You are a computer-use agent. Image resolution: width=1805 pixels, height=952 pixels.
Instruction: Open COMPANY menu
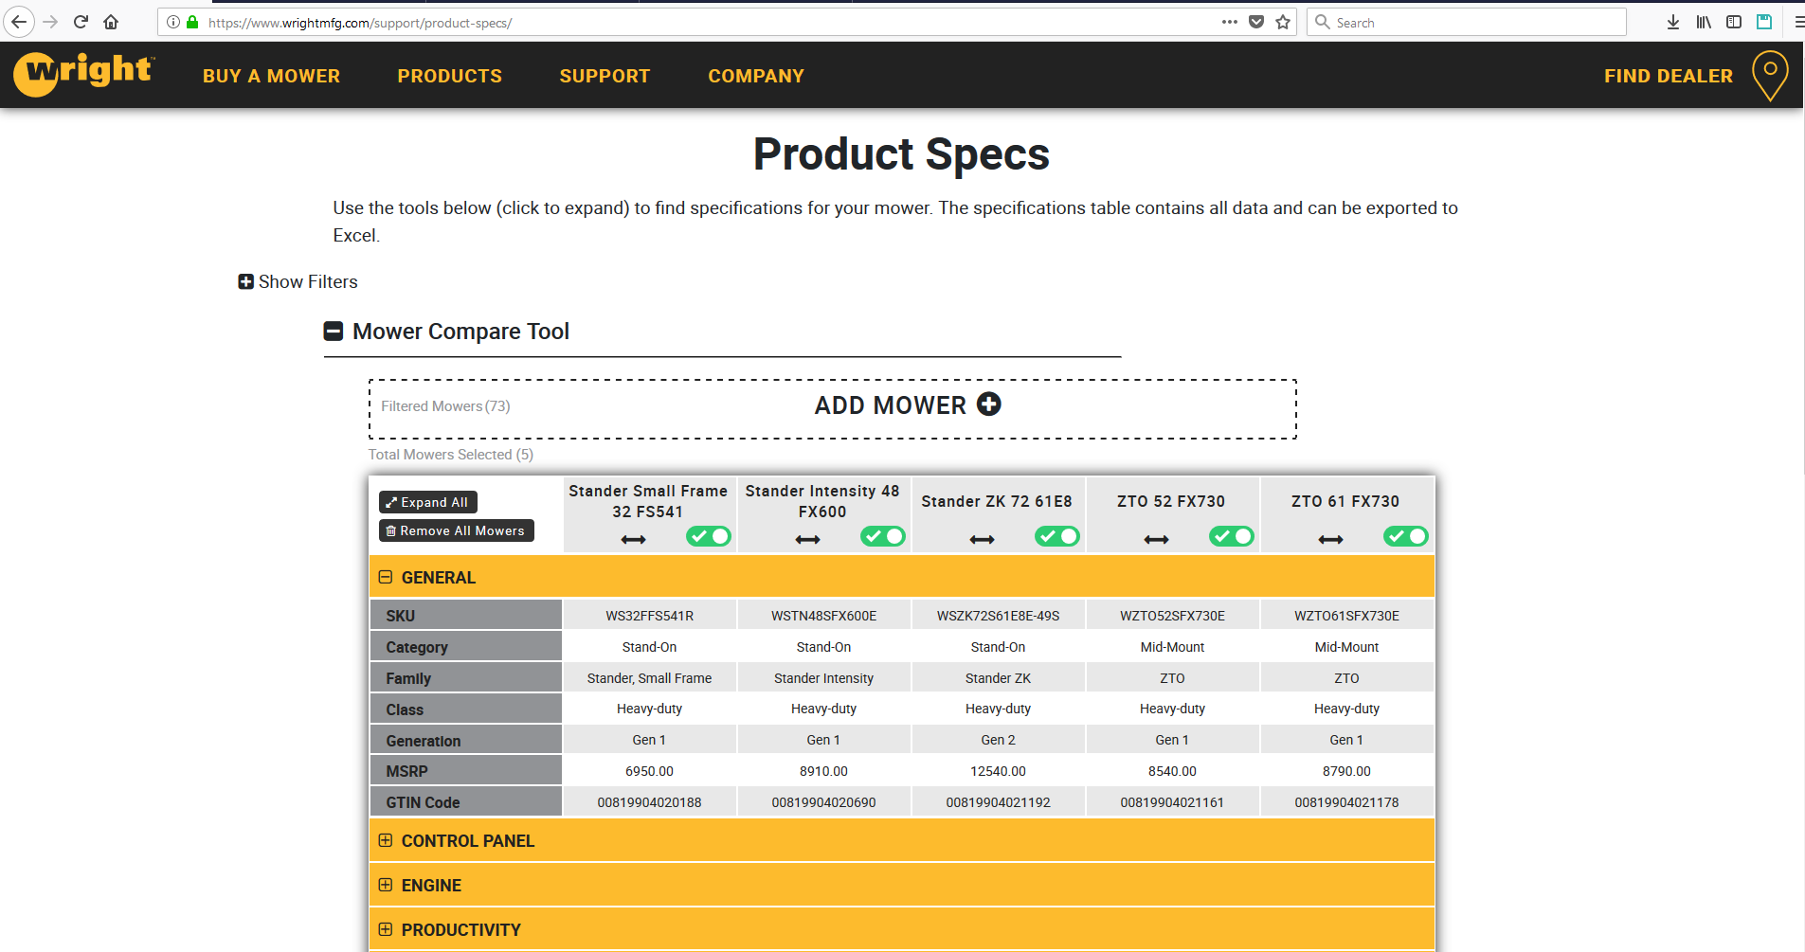[756, 76]
